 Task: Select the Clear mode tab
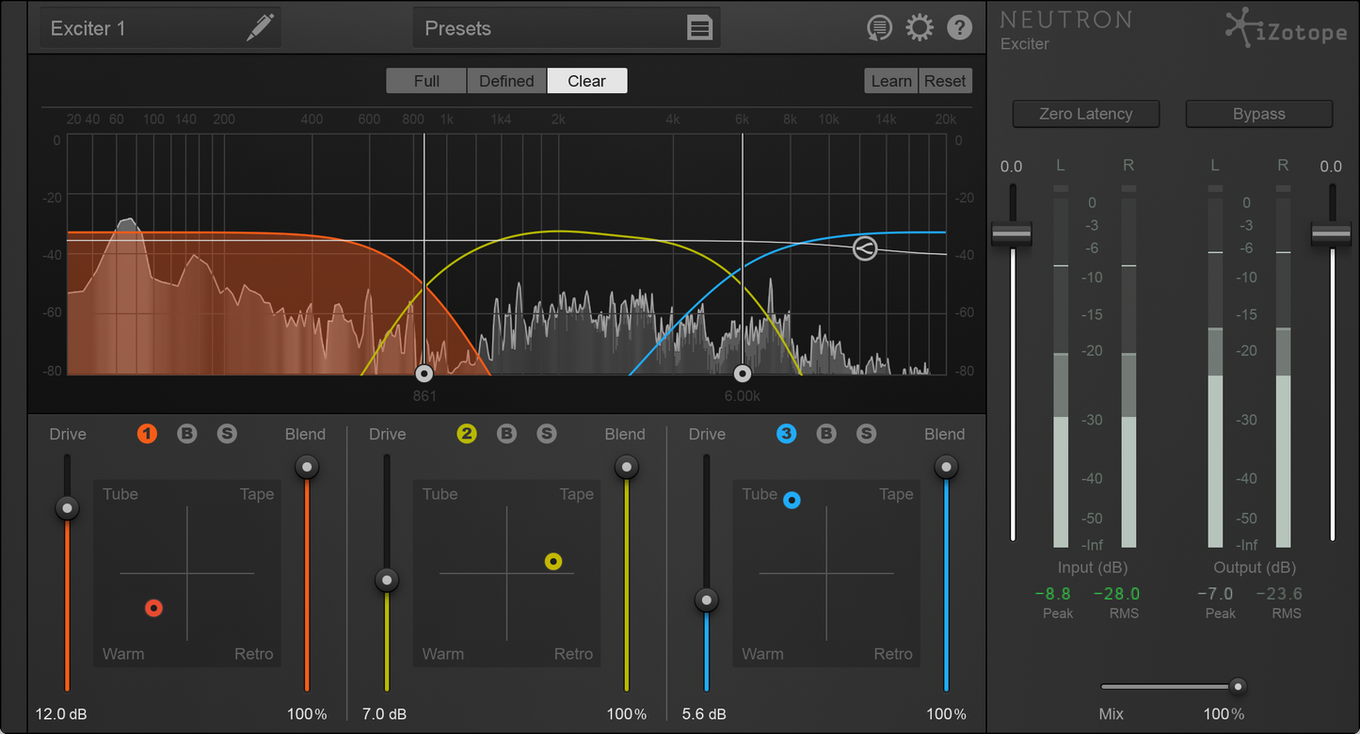586,81
